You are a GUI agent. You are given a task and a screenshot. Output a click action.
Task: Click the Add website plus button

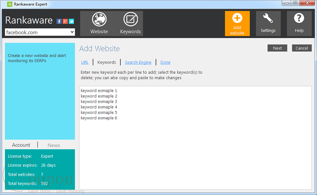point(237,23)
